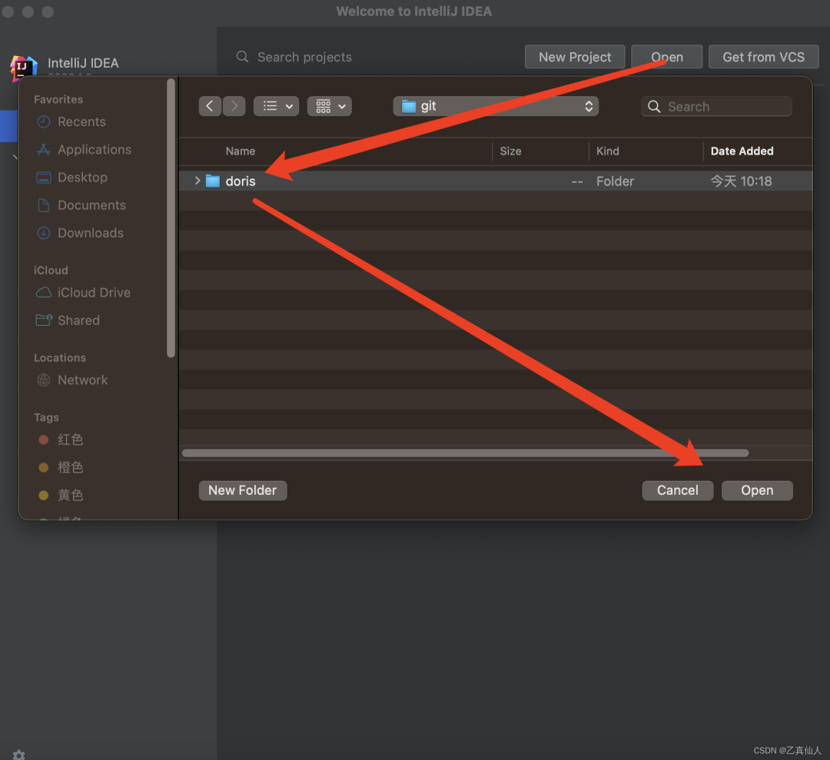Open the grid grouping options dropdown

click(x=329, y=106)
